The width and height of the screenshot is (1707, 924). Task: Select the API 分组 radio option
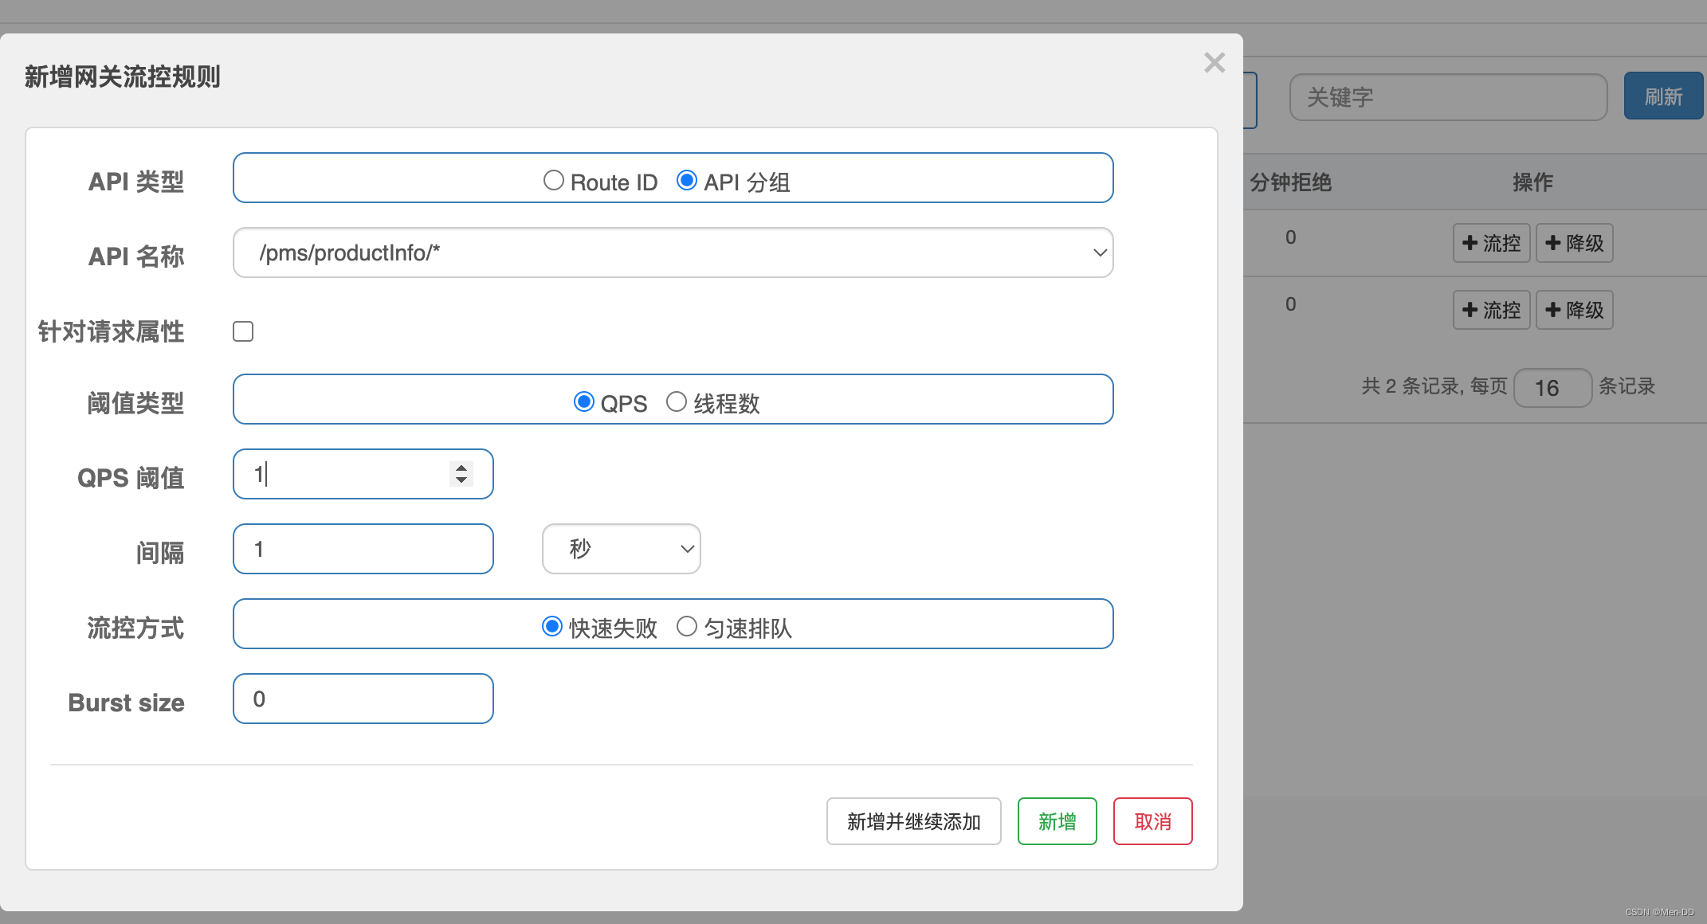coord(687,180)
